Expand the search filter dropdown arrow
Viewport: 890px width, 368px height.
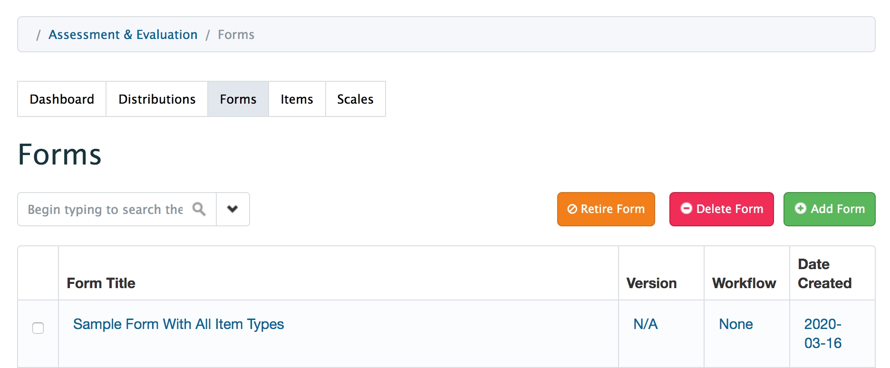coord(232,209)
